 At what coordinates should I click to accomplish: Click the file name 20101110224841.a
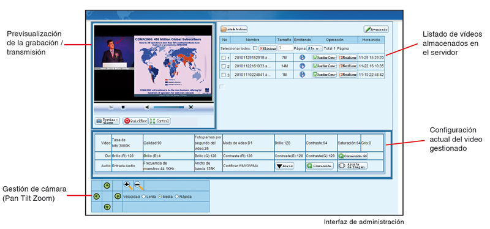tap(252, 75)
